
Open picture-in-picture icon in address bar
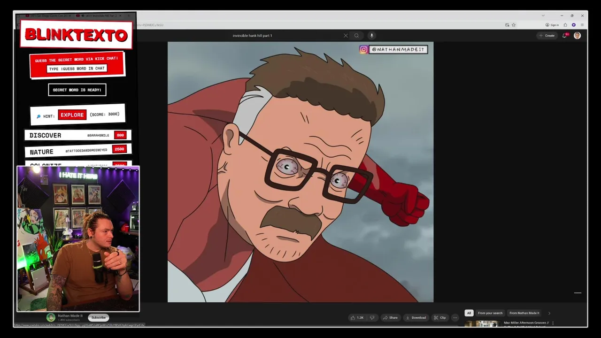point(507,25)
